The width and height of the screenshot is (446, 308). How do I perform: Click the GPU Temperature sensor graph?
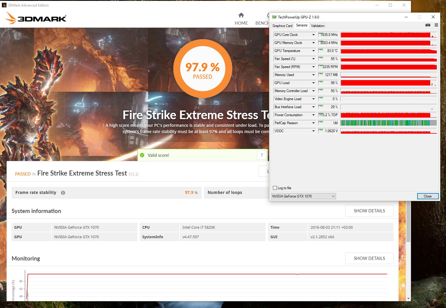389,51
